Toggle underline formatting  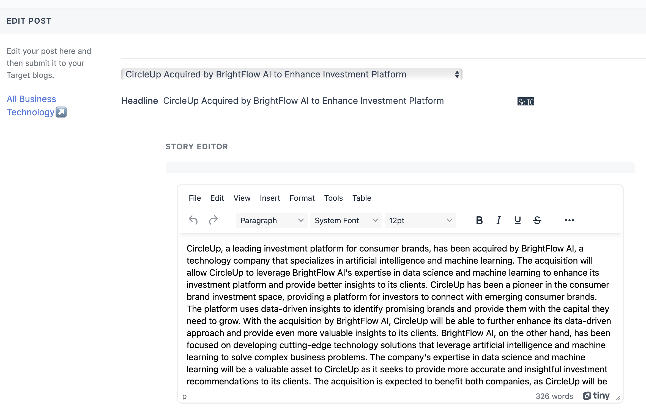point(518,220)
